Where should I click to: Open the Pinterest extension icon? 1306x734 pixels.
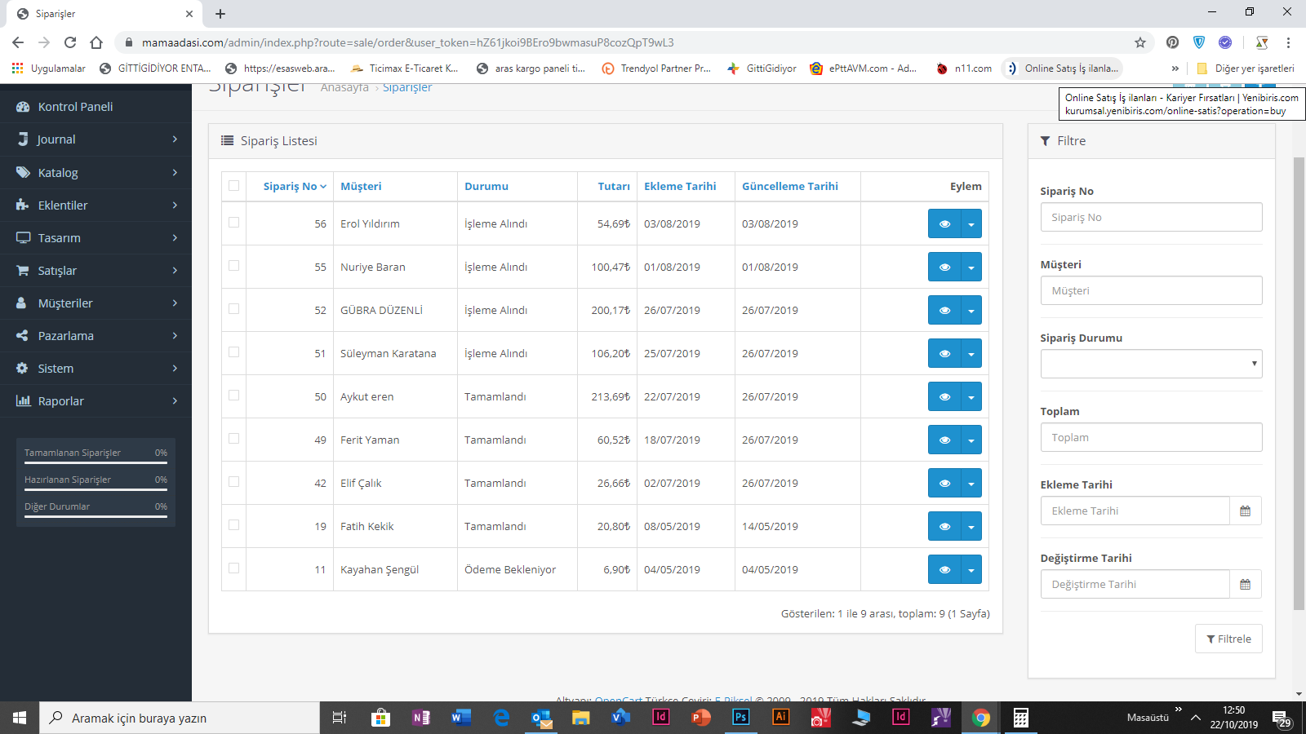(1172, 42)
